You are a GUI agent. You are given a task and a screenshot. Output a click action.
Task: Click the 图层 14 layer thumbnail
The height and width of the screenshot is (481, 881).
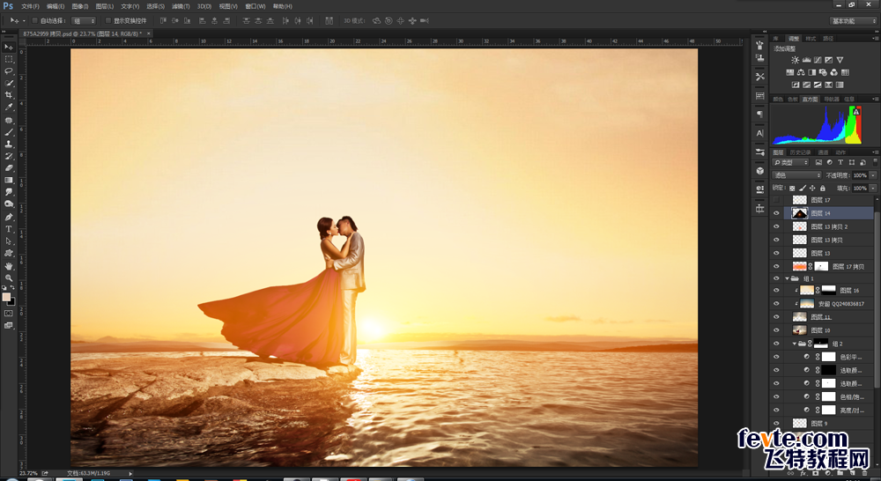(x=800, y=213)
